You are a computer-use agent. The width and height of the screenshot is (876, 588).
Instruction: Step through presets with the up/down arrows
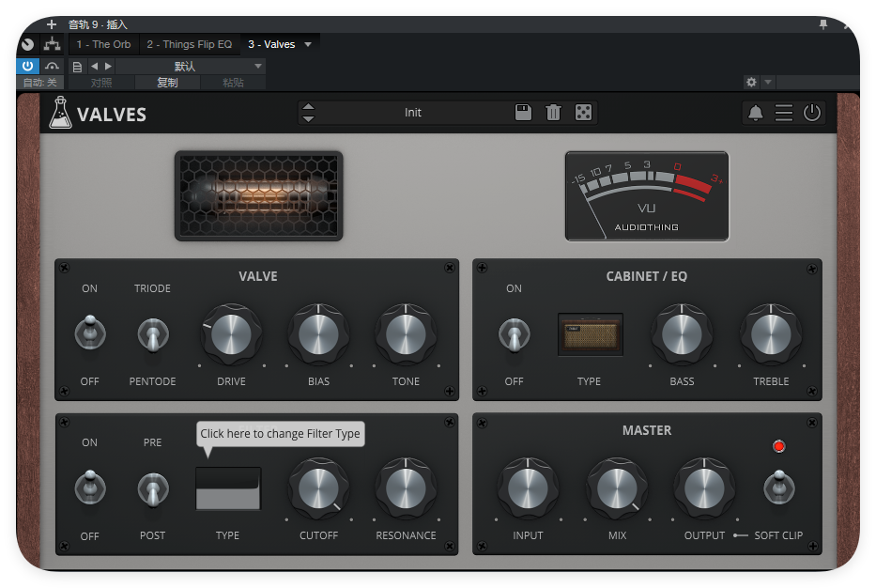(308, 113)
